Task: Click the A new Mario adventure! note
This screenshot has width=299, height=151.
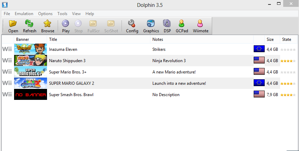Action: coord(174,72)
